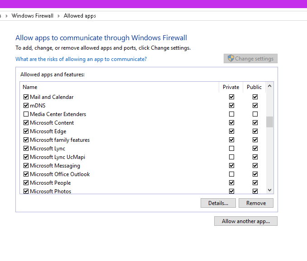
Task: Enable Private for Microsoft Office Outlook
Action: click(x=232, y=174)
